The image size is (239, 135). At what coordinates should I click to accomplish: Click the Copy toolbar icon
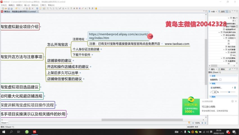click(x=27, y=8)
